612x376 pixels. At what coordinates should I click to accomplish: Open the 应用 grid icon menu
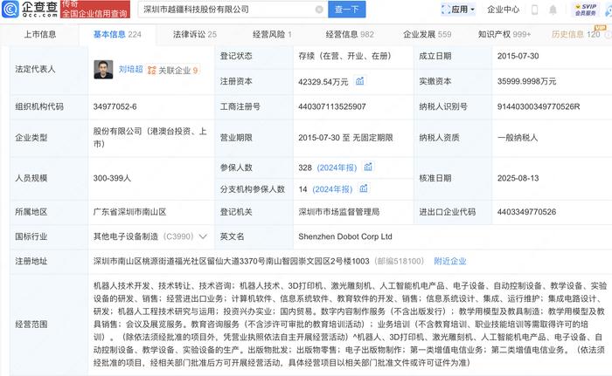coord(445,10)
